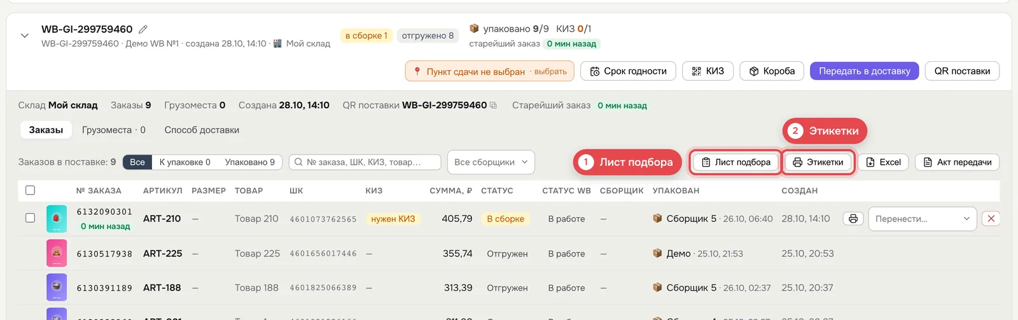Sort by 'СОЗДАН' column header
The width and height of the screenshot is (1018, 320).
[799, 191]
